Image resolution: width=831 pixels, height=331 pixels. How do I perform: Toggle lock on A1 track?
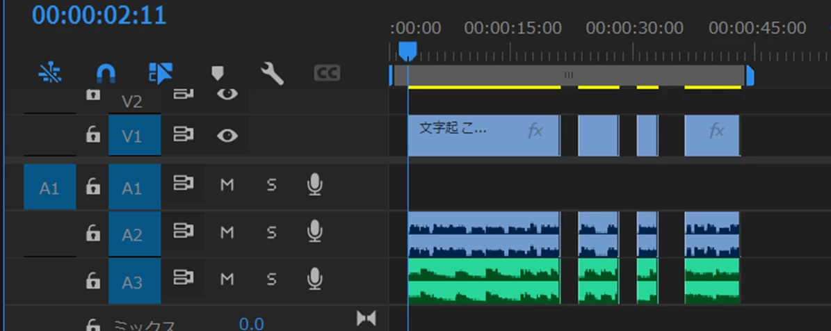[x=92, y=186]
